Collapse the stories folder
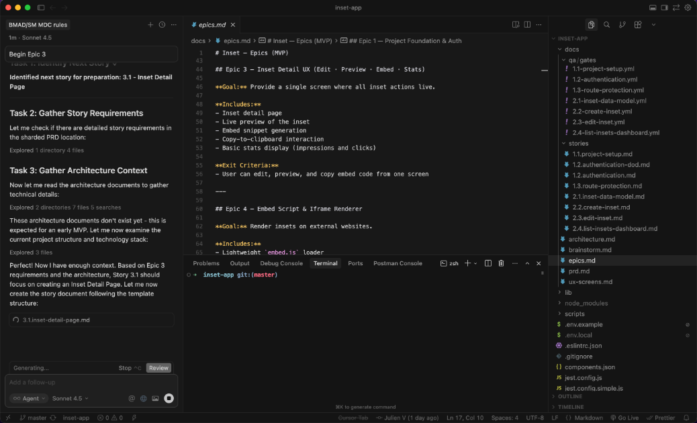Screen dimensions: 697x423 click(x=577, y=143)
